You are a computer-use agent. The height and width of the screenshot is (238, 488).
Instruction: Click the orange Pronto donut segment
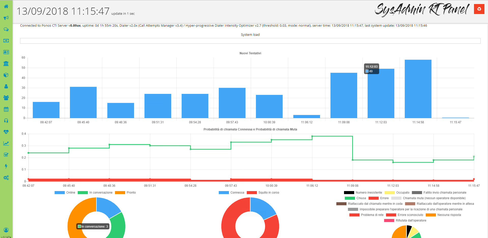coord(76,216)
